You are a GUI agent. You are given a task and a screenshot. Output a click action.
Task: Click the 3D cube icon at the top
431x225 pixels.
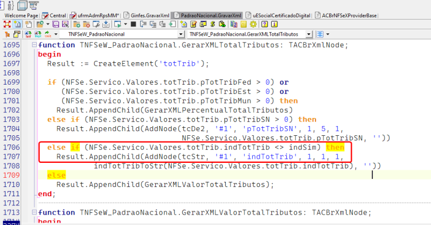(x=22, y=5)
